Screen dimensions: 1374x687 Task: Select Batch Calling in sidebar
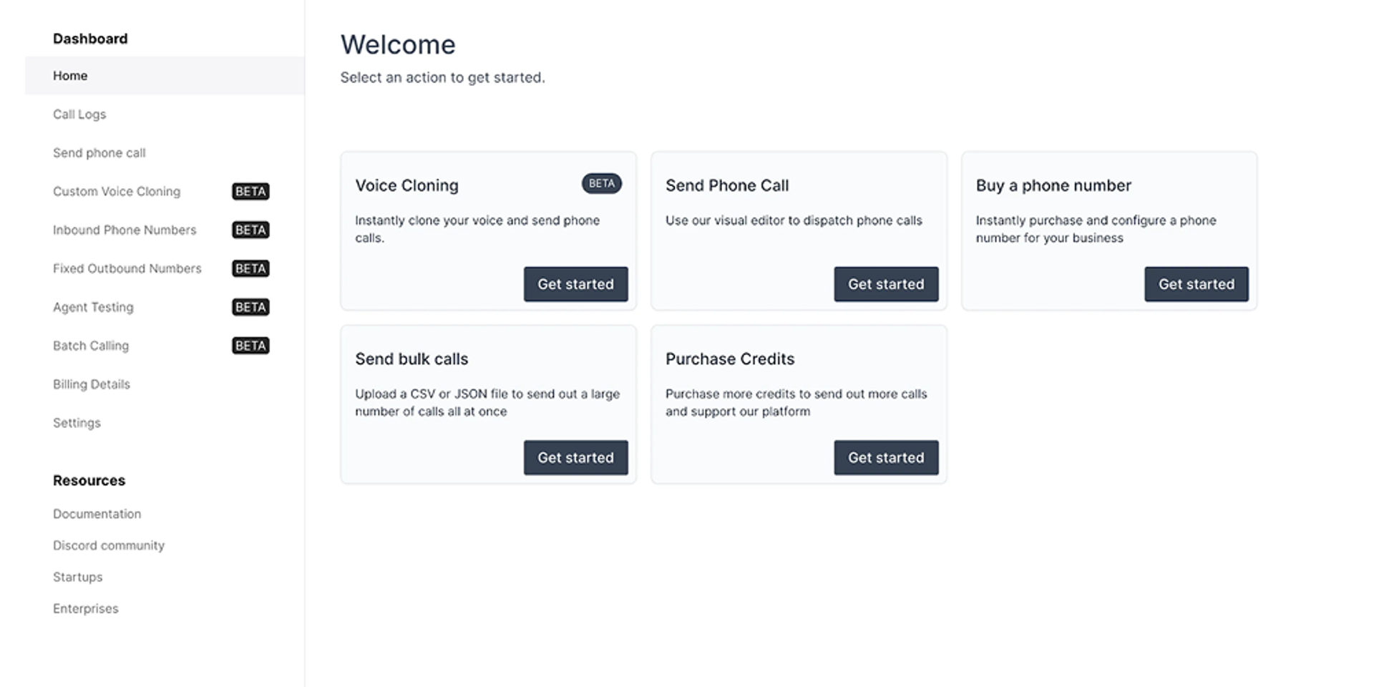coord(91,346)
